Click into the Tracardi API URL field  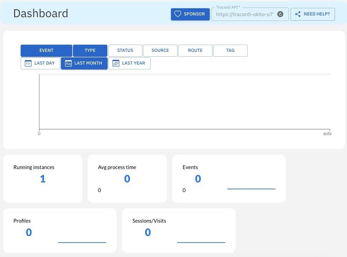point(245,14)
